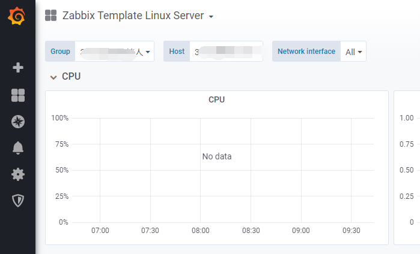Click the Network interface label

306,52
